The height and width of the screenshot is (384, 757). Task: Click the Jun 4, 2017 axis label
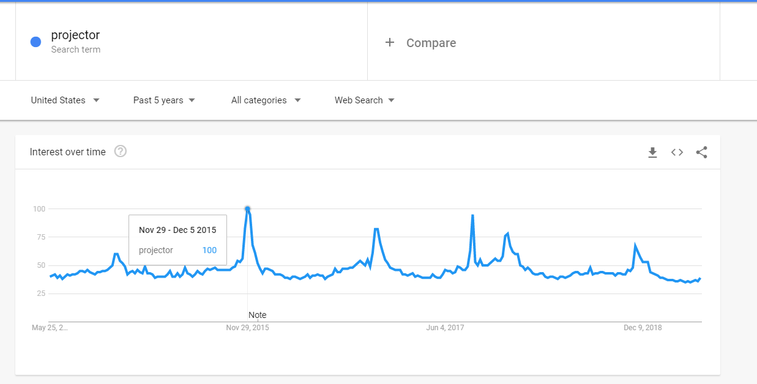[x=445, y=328]
